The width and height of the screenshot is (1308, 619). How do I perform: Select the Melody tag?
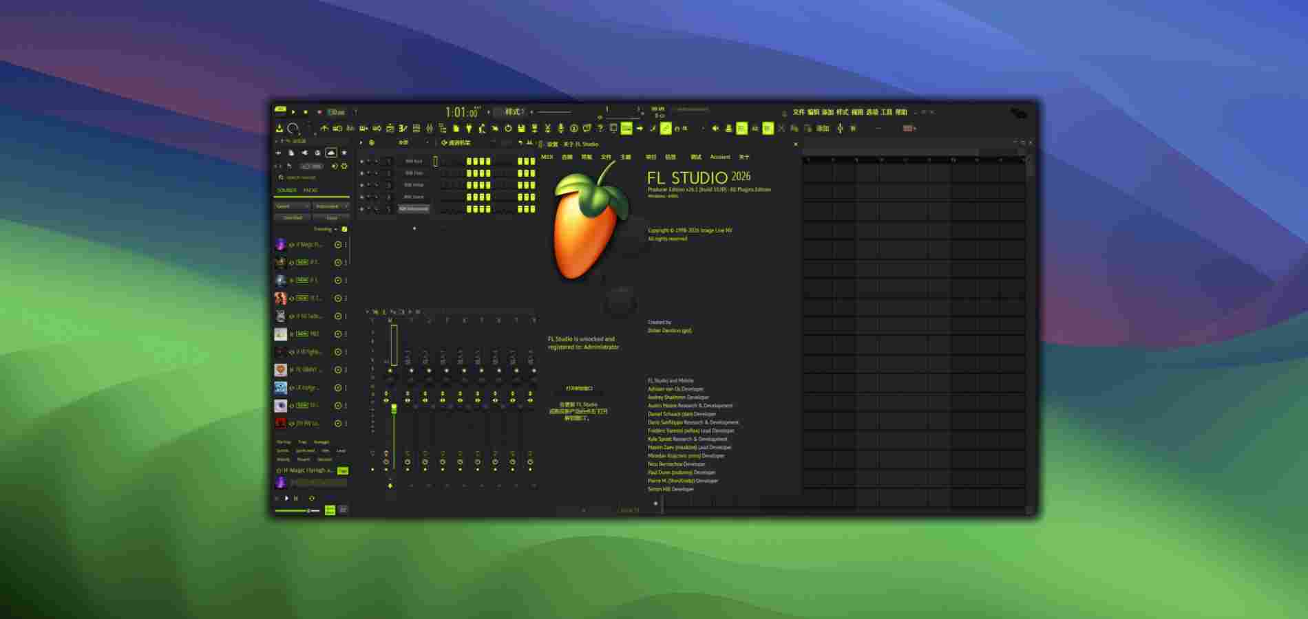(x=283, y=459)
